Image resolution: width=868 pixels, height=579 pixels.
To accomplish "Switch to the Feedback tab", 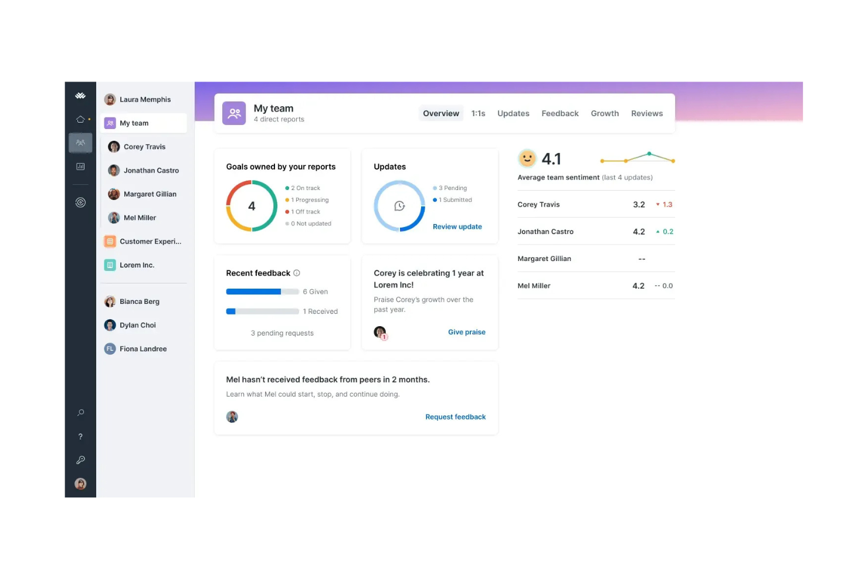I will pyautogui.click(x=560, y=113).
